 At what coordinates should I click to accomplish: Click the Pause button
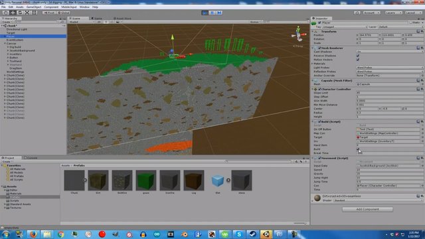212,13
